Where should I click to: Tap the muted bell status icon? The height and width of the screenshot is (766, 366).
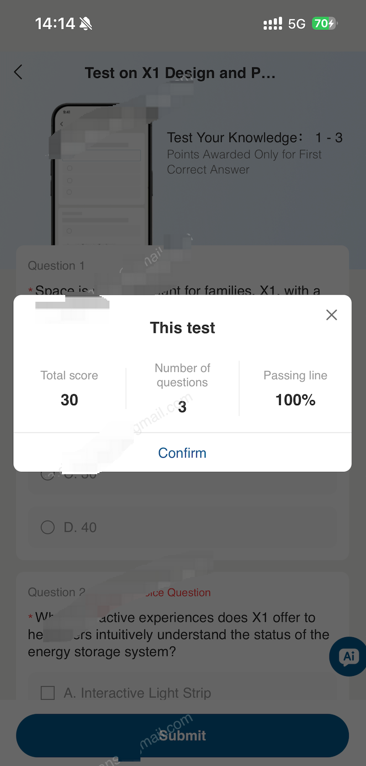click(x=86, y=23)
